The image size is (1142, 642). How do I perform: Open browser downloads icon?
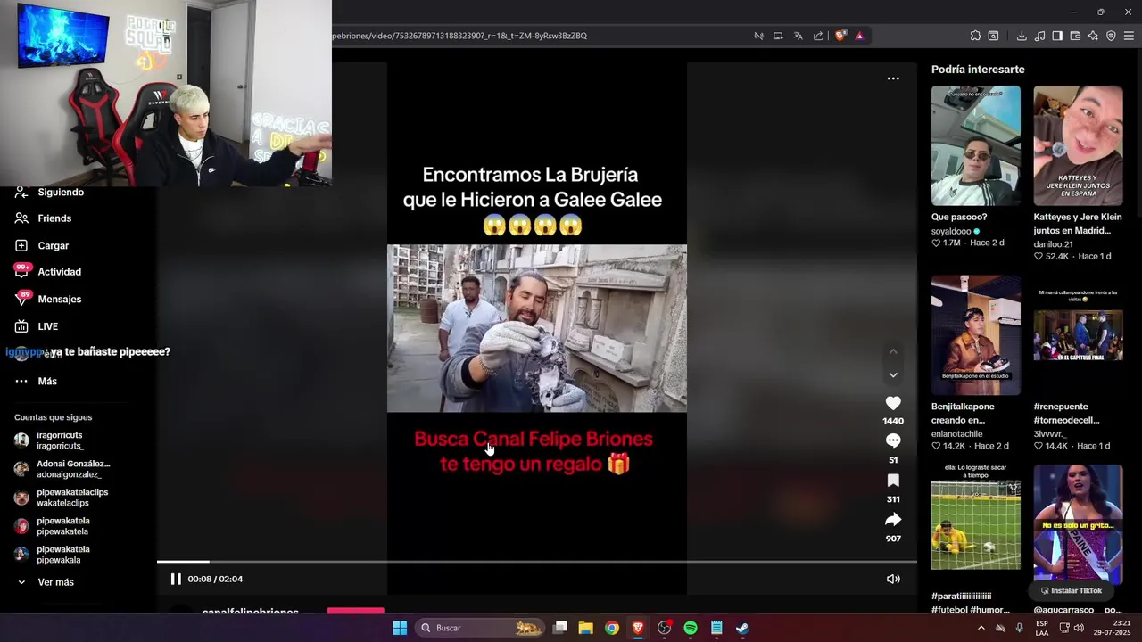tap(1022, 36)
